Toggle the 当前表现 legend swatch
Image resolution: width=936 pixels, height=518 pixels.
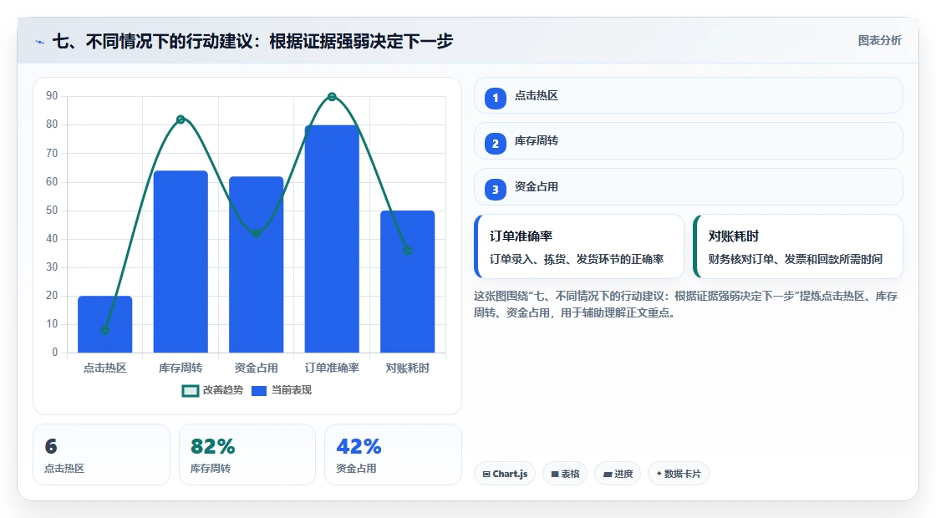point(258,391)
